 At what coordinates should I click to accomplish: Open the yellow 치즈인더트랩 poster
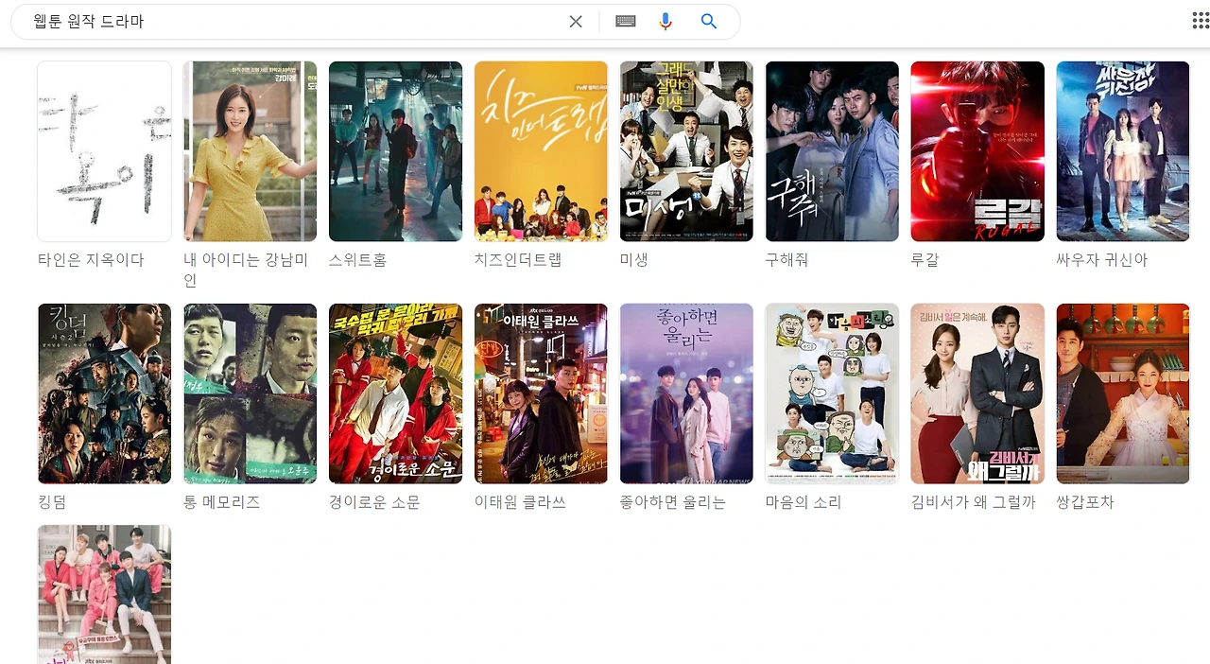(541, 151)
